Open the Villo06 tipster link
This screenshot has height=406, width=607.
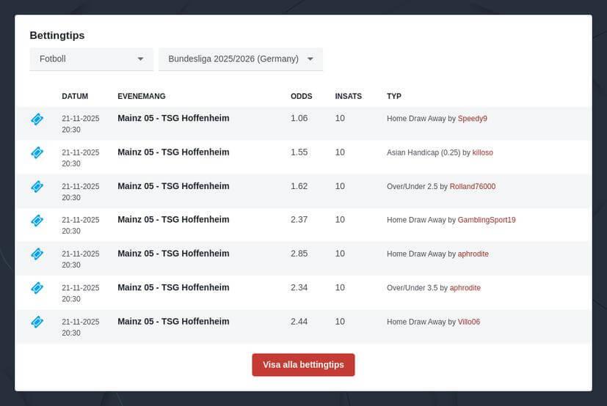coord(468,322)
